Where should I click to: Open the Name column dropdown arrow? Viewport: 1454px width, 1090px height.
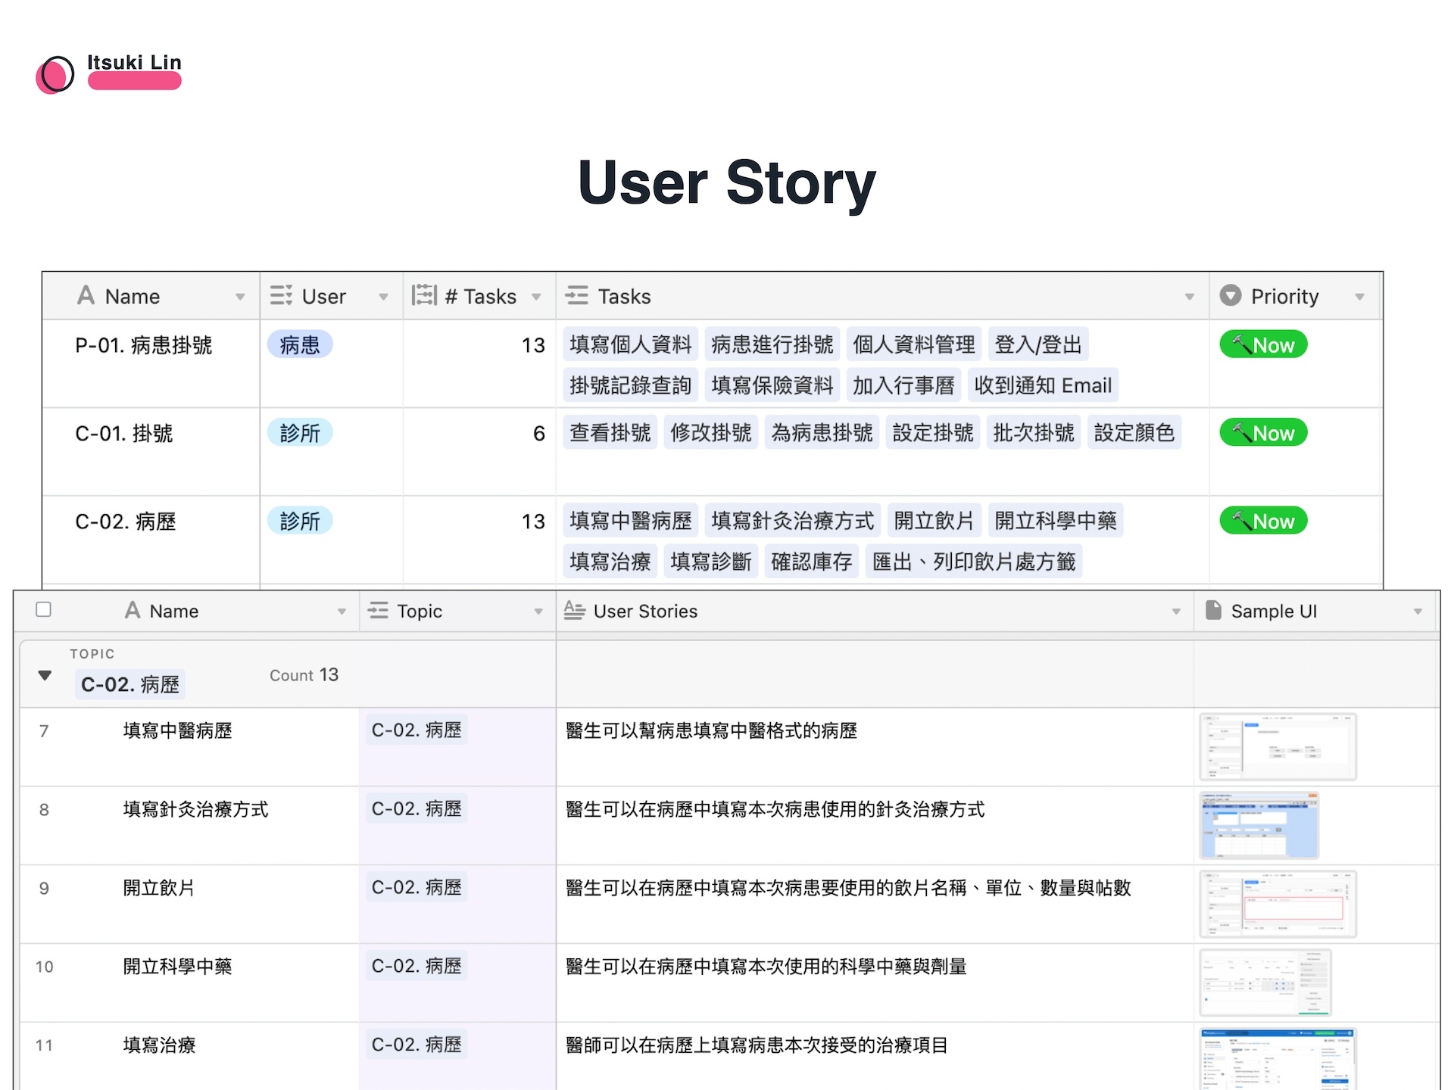pyautogui.click(x=241, y=296)
